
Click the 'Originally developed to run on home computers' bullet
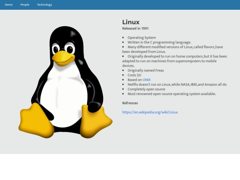[x=175, y=61]
